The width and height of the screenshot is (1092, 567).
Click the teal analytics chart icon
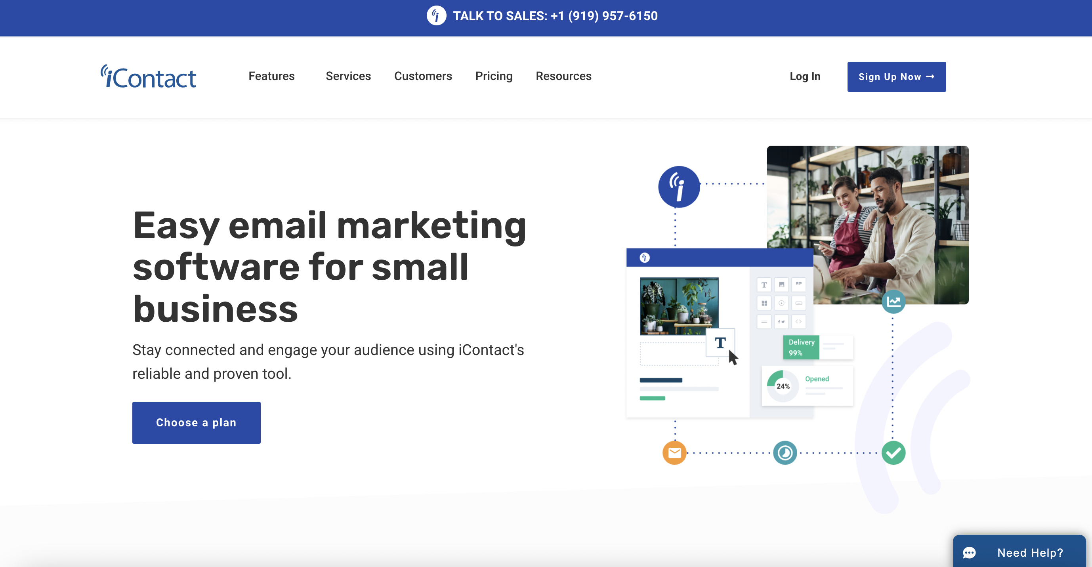coord(893,301)
